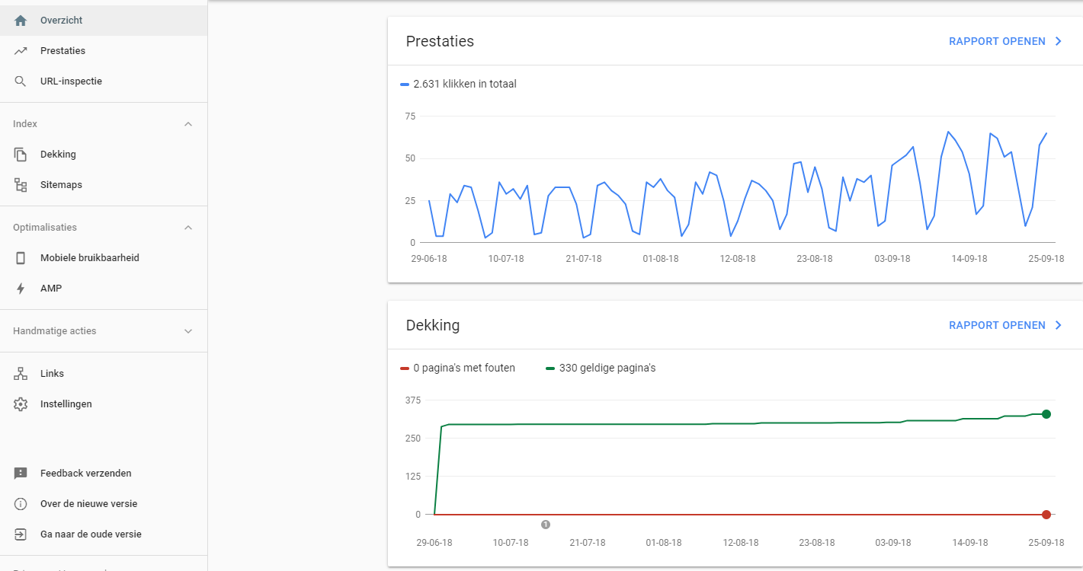The width and height of the screenshot is (1083, 571).
Task: Click Ga naar de oude versie
Action: [90, 534]
